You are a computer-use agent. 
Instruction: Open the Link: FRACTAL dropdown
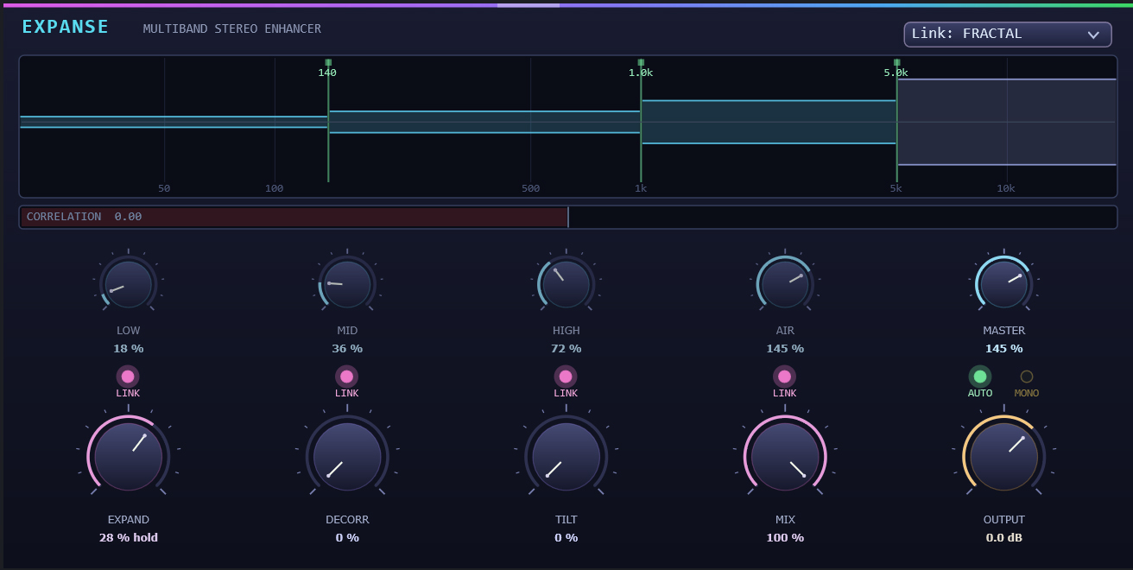click(1008, 35)
